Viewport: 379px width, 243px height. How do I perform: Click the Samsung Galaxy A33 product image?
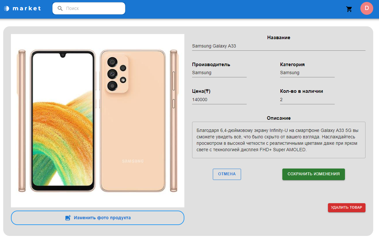pyautogui.click(x=97, y=120)
